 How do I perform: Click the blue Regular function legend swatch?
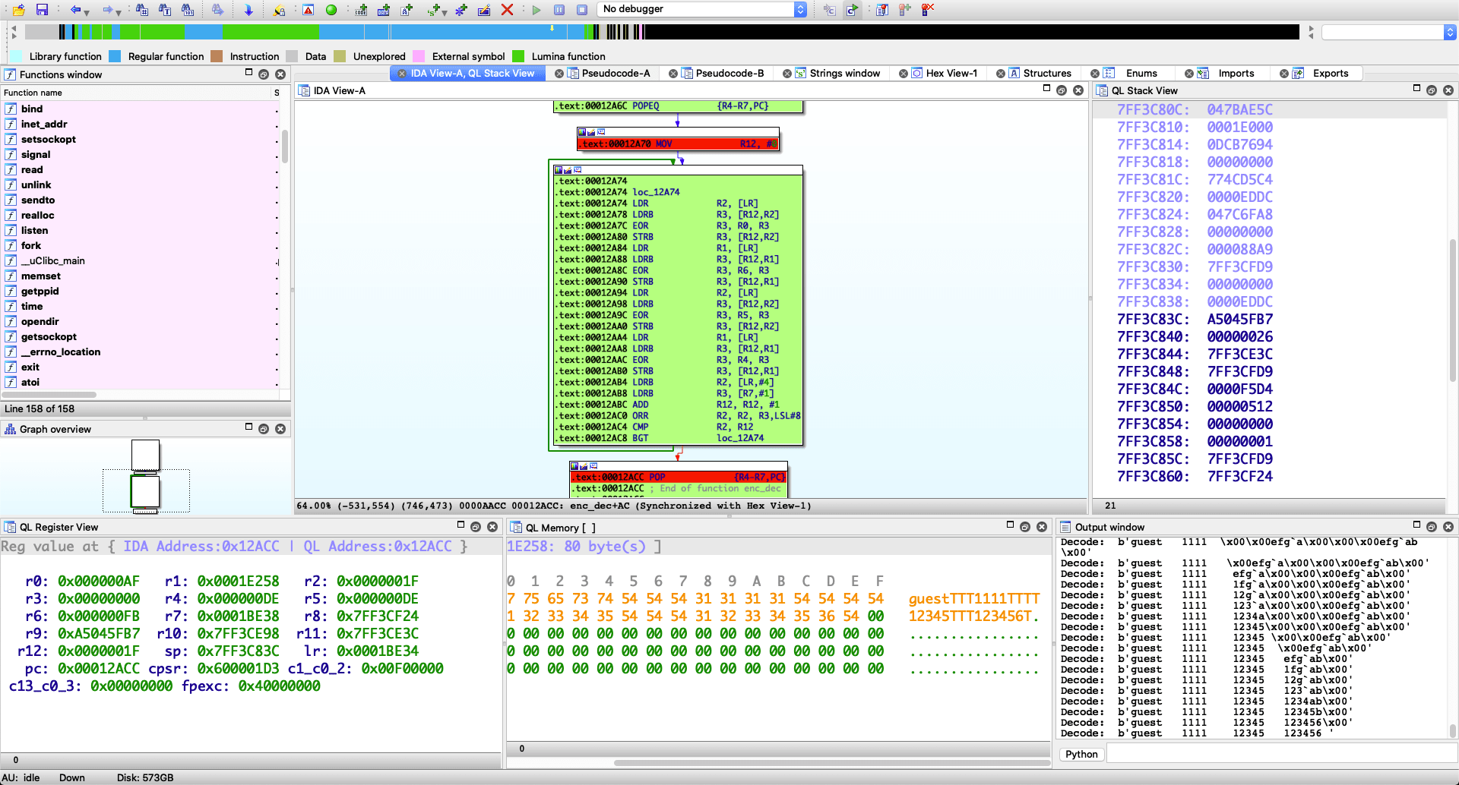(x=115, y=56)
